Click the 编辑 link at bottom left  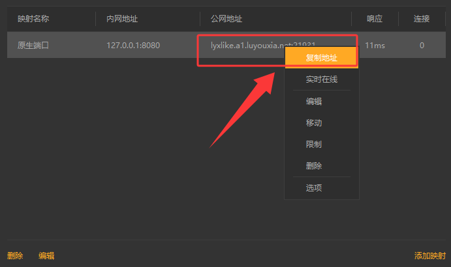coord(46,255)
